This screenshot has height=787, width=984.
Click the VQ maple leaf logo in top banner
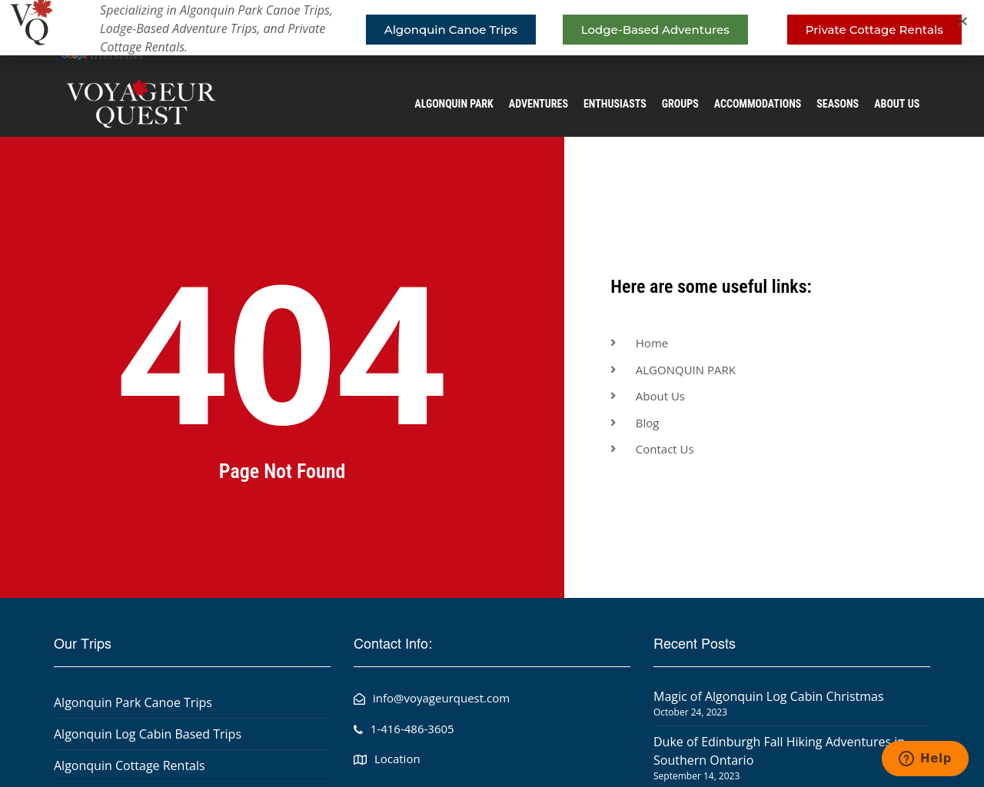[31, 22]
